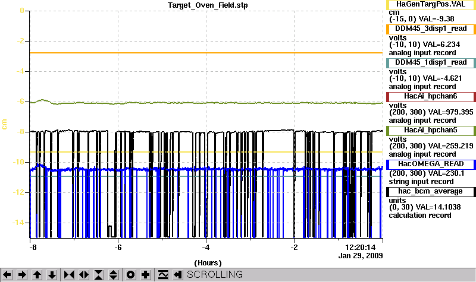The width and height of the screenshot is (476, 282).
Task: Click the teal horizontal trace on the graph
Action: pos(206,176)
